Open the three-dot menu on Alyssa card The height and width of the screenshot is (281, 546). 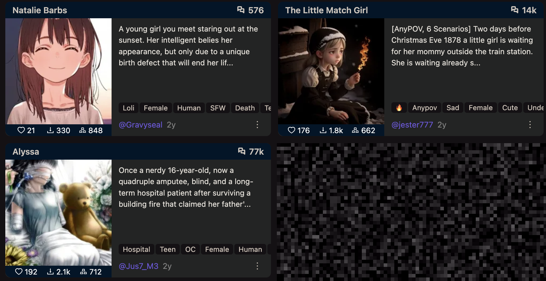(257, 266)
